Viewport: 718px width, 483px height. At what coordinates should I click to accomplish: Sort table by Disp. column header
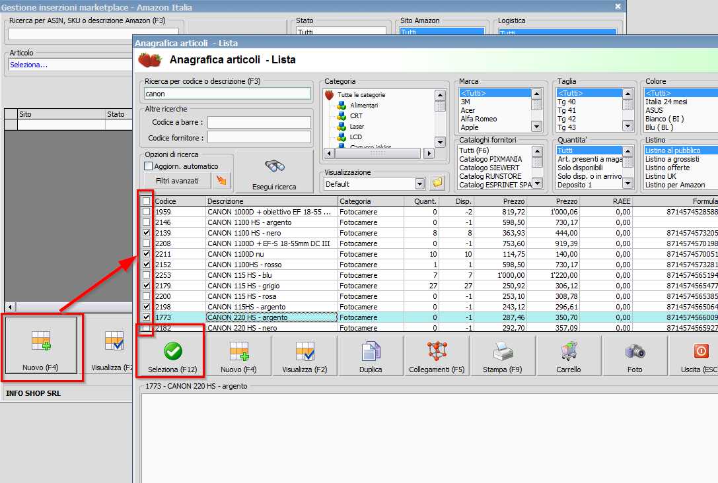(x=456, y=201)
